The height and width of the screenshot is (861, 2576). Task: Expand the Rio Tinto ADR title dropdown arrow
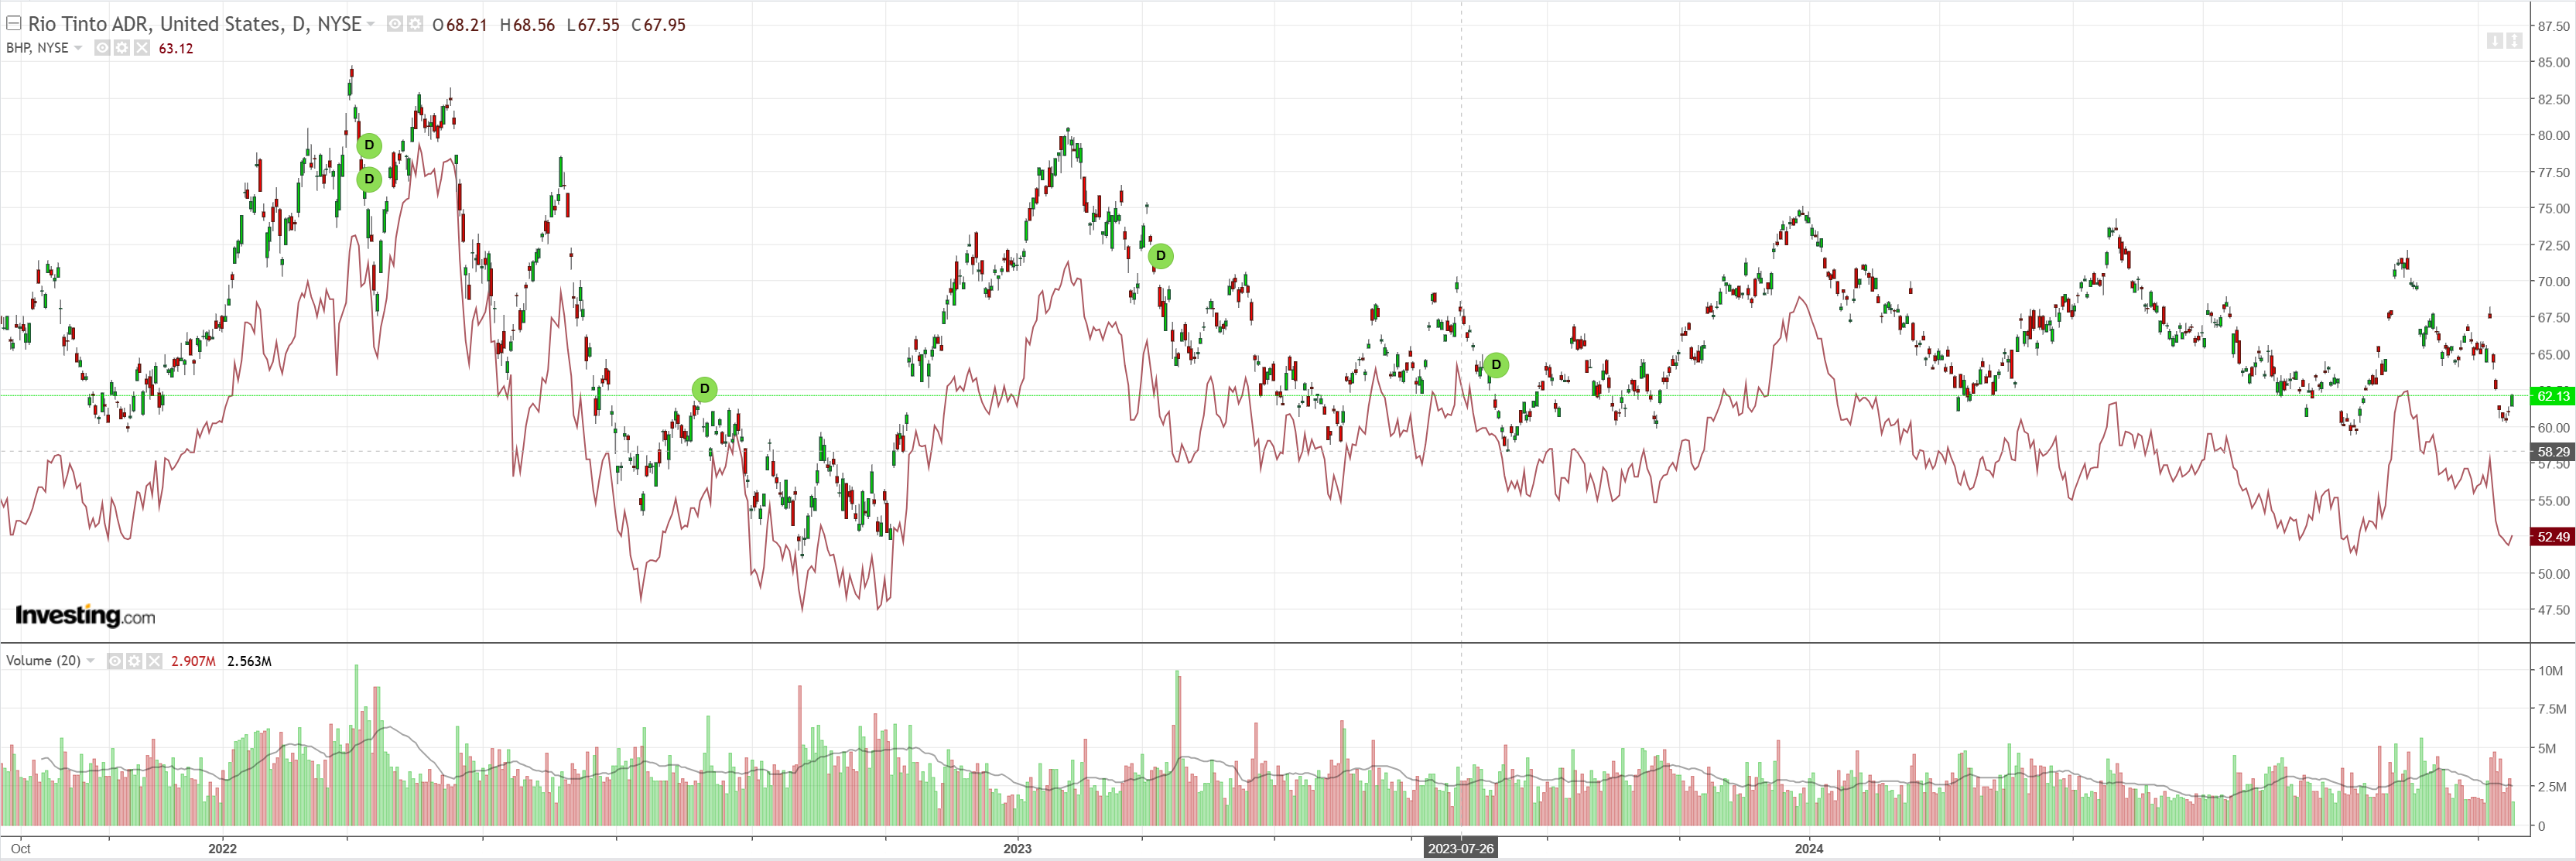[371, 24]
